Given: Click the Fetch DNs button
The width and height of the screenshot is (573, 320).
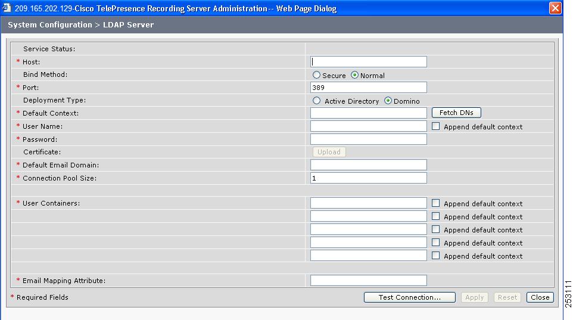Looking at the screenshot, I should [456, 113].
